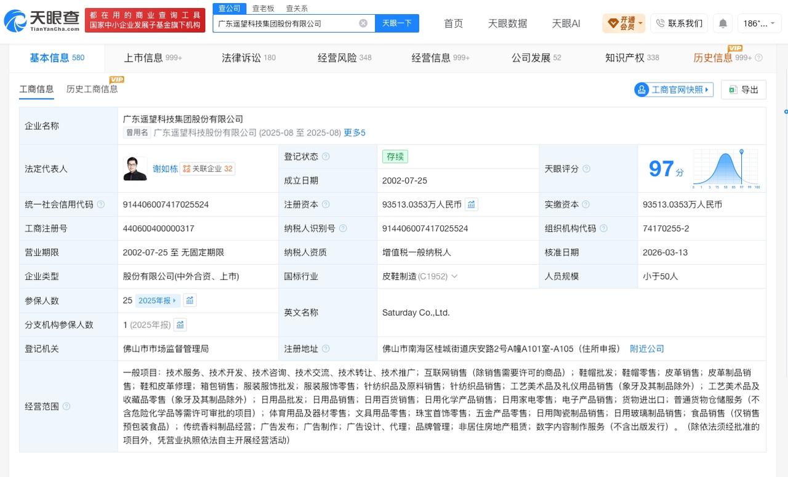Expand the 皮鞋制造 industry chevron
Viewport: 788px width, 477px height.
coord(454,276)
